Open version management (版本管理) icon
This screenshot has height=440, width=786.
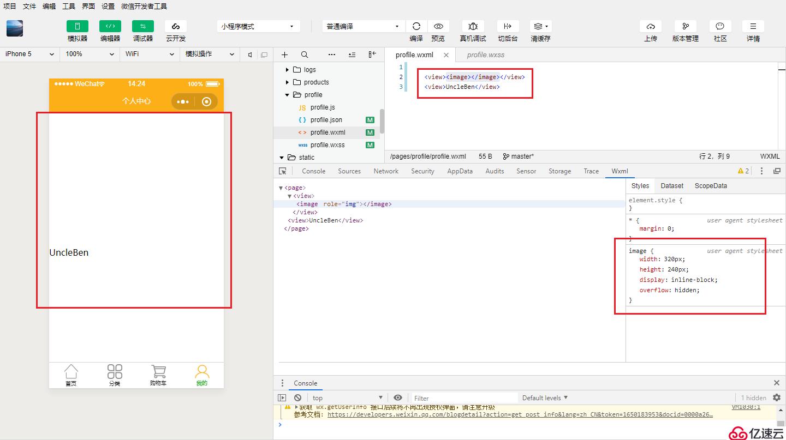[686, 26]
